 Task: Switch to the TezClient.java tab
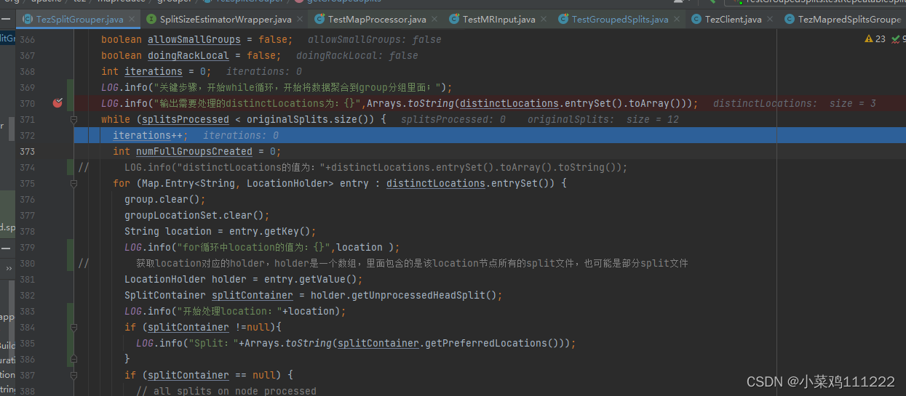733,19
